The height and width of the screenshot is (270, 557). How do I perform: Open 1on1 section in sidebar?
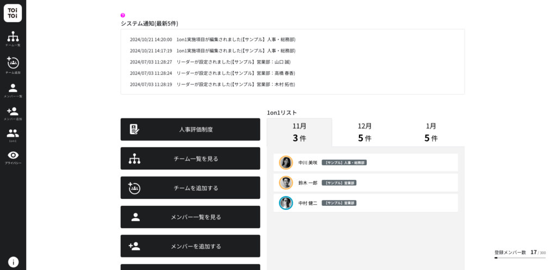point(13,135)
